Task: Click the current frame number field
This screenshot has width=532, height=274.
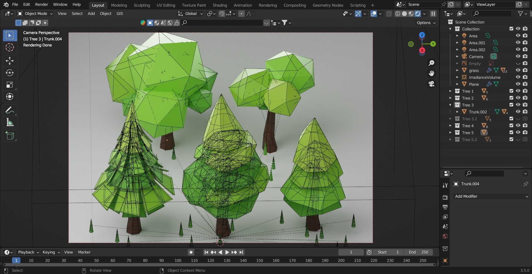Action: pos(351,252)
